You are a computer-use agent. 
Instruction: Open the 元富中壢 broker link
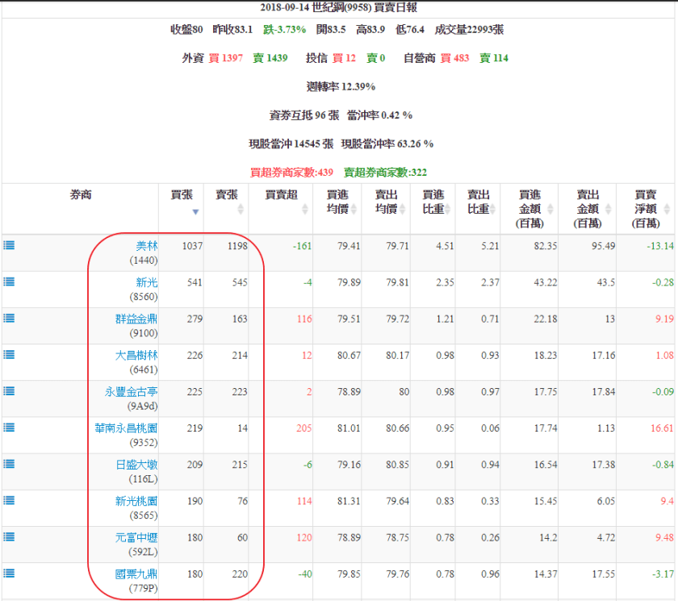click(x=136, y=537)
